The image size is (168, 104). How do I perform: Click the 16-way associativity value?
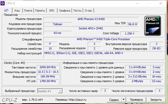[157, 76]
